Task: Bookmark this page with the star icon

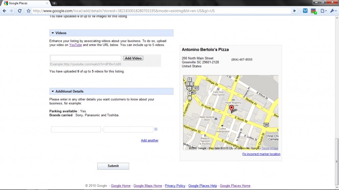Action: click(28, 11)
